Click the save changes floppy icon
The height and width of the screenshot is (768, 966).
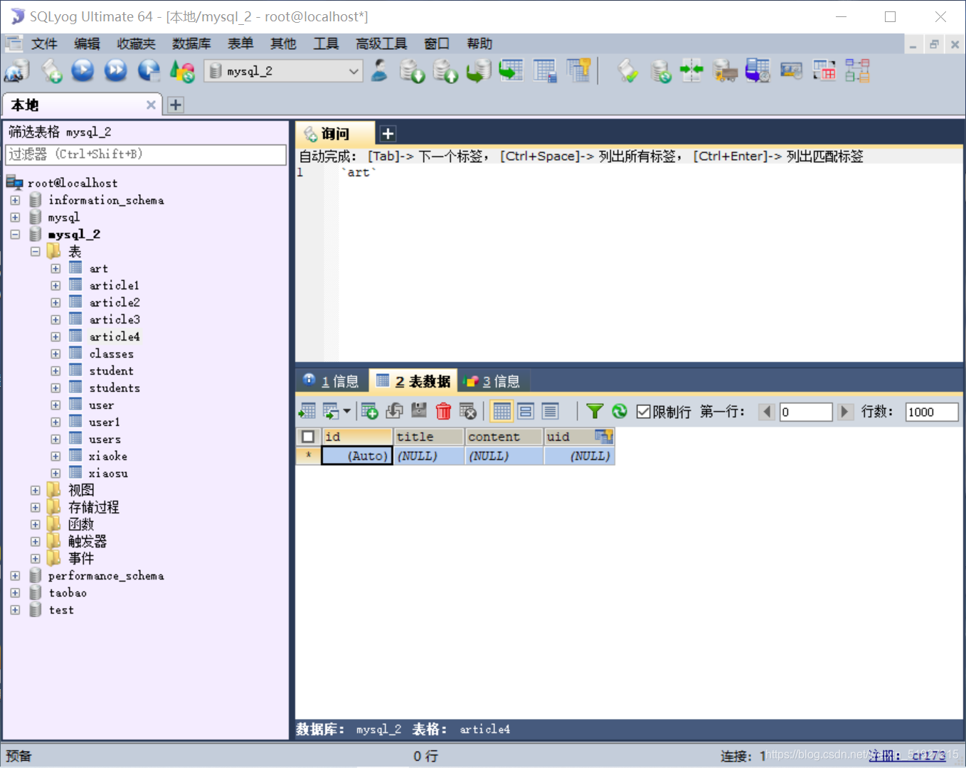419,411
